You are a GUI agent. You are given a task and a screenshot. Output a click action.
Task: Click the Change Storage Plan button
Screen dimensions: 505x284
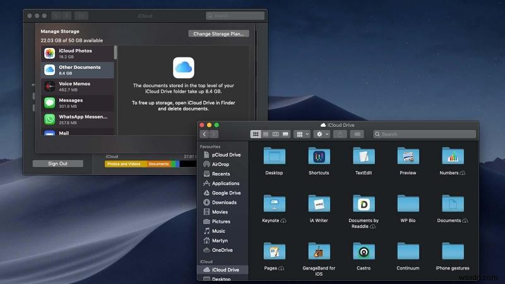[218, 33]
